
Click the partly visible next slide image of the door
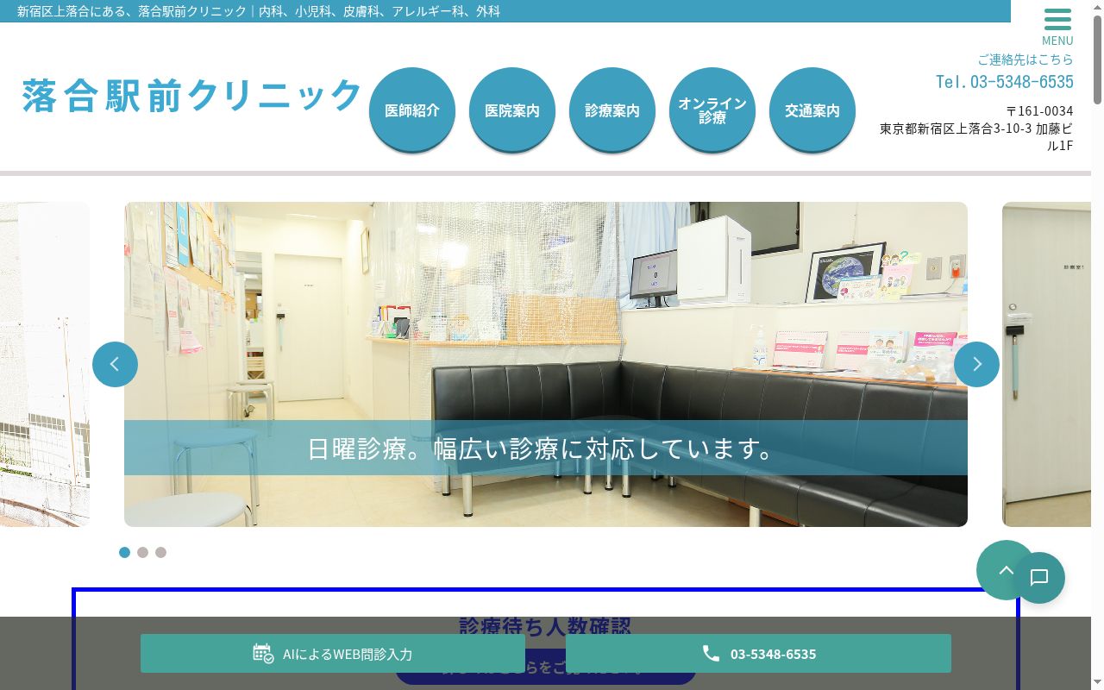tap(1046, 364)
